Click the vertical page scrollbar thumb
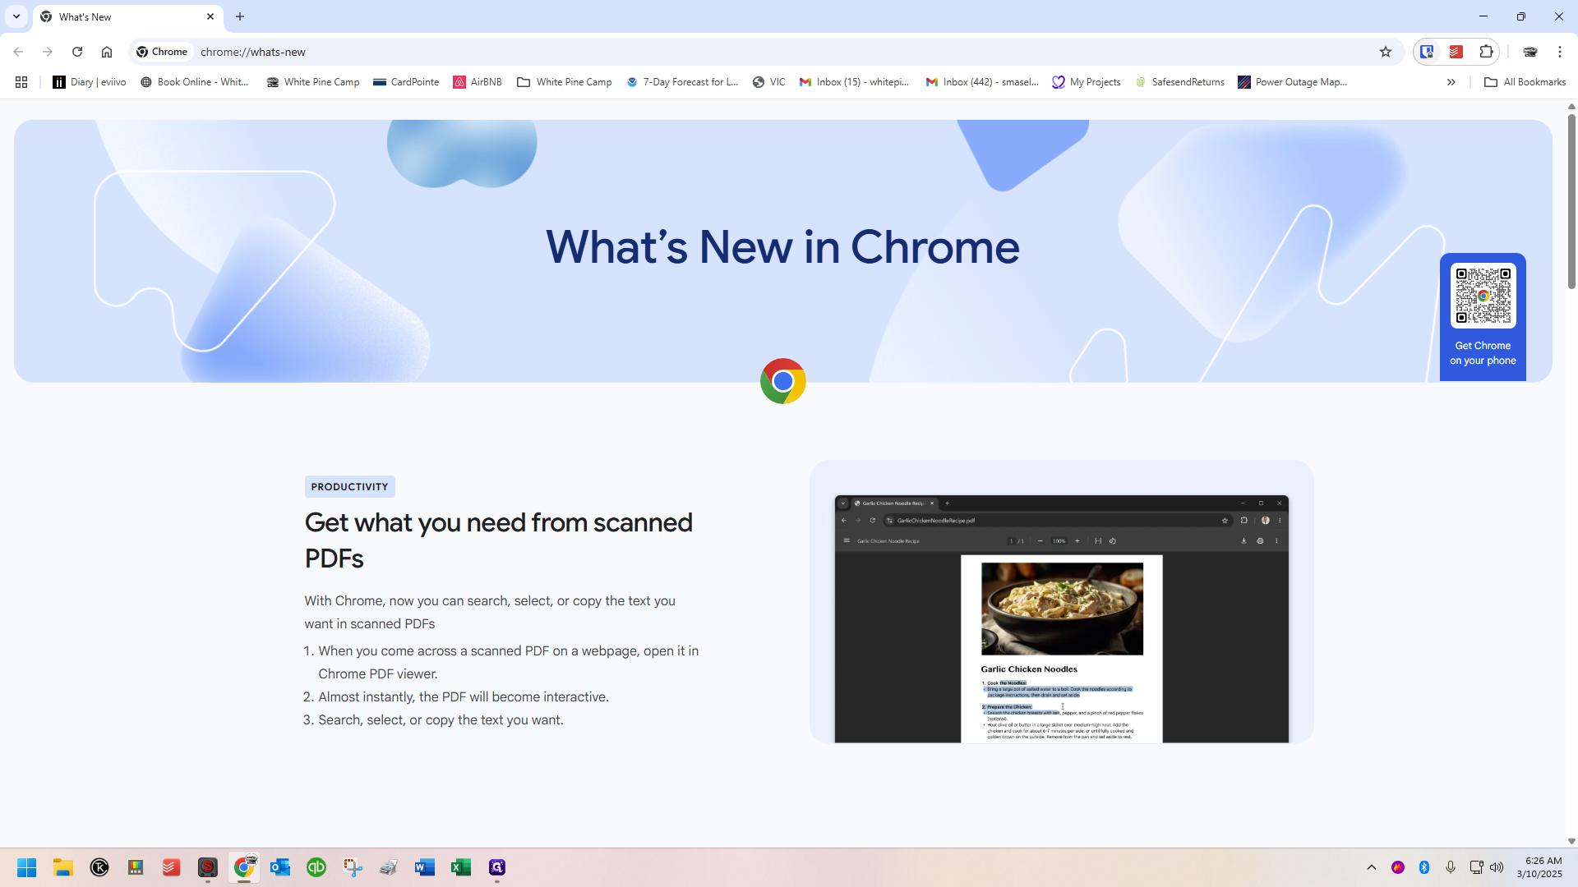Viewport: 1578px width, 887px height. click(1571, 201)
